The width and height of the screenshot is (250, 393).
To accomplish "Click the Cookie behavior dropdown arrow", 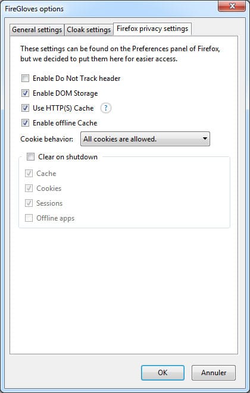I will pyautogui.click(x=205, y=139).
